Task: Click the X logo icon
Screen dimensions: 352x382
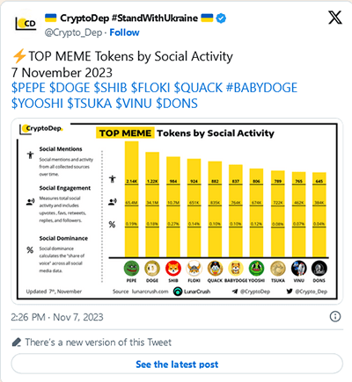Action: point(335,18)
